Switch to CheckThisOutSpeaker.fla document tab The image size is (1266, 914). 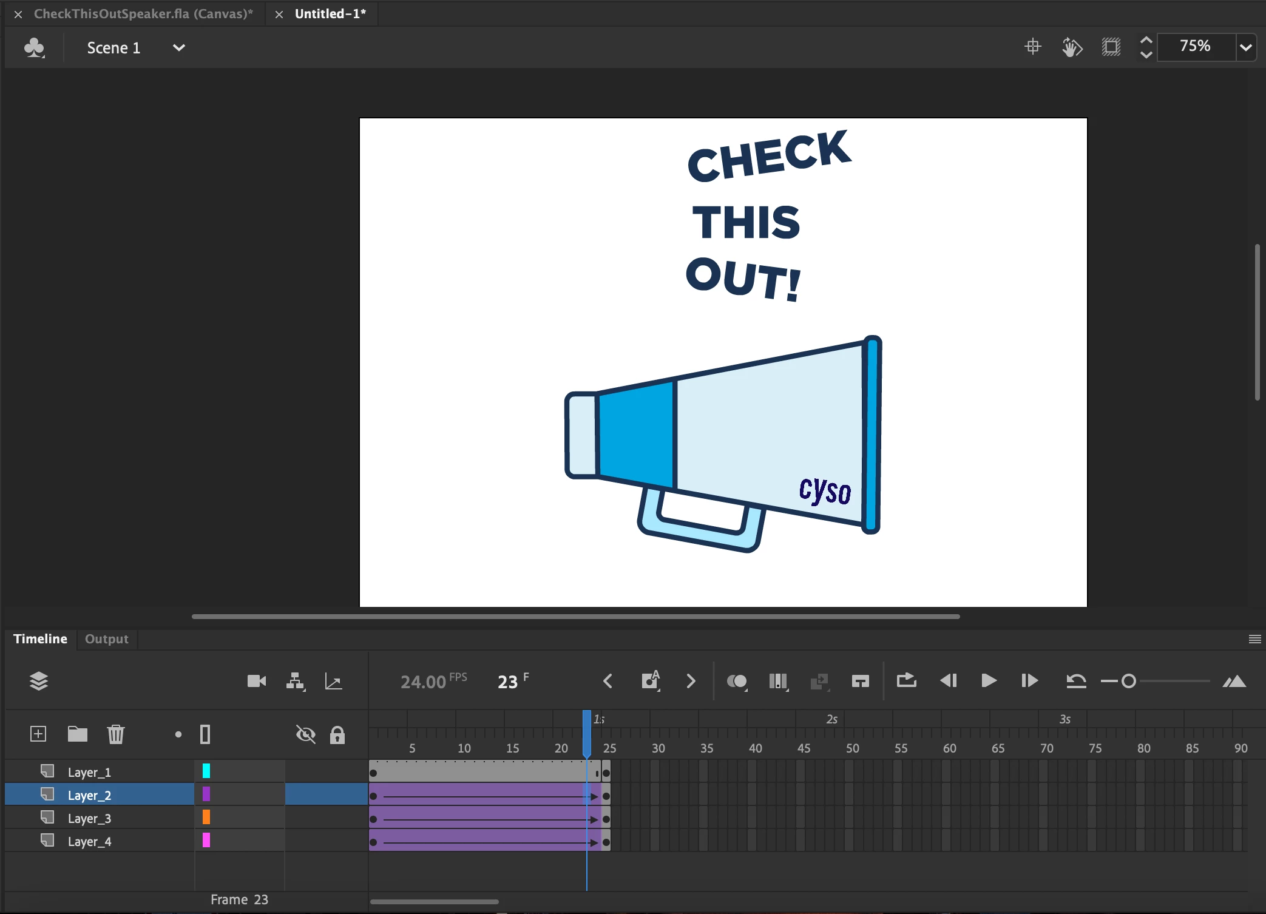click(143, 13)
